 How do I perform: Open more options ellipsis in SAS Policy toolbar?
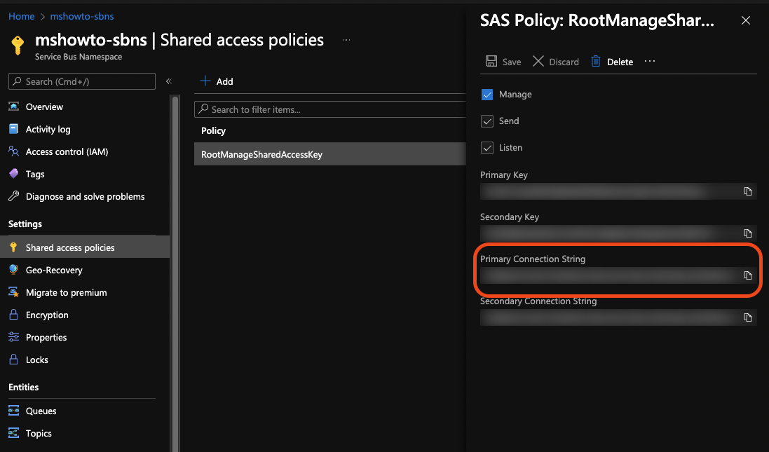click(x=650, y=61)
